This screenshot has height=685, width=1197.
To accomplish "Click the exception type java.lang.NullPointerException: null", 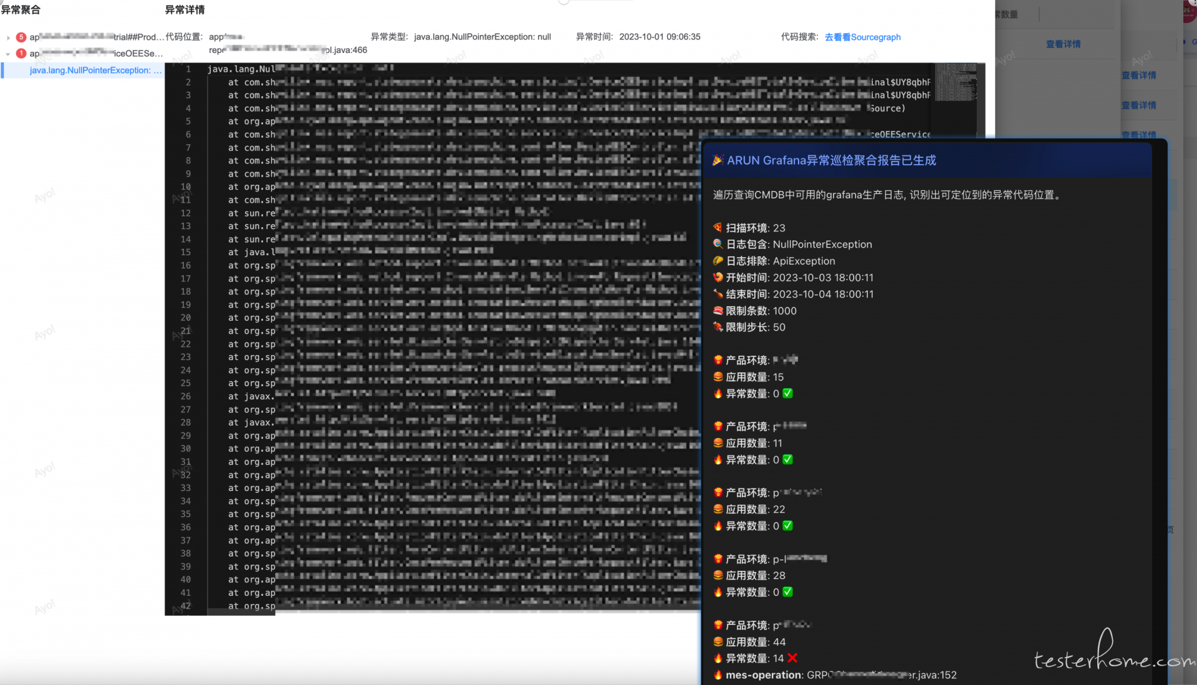I will coord(482,37).
